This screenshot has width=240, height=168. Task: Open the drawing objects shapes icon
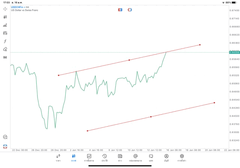tap(5, 49)
